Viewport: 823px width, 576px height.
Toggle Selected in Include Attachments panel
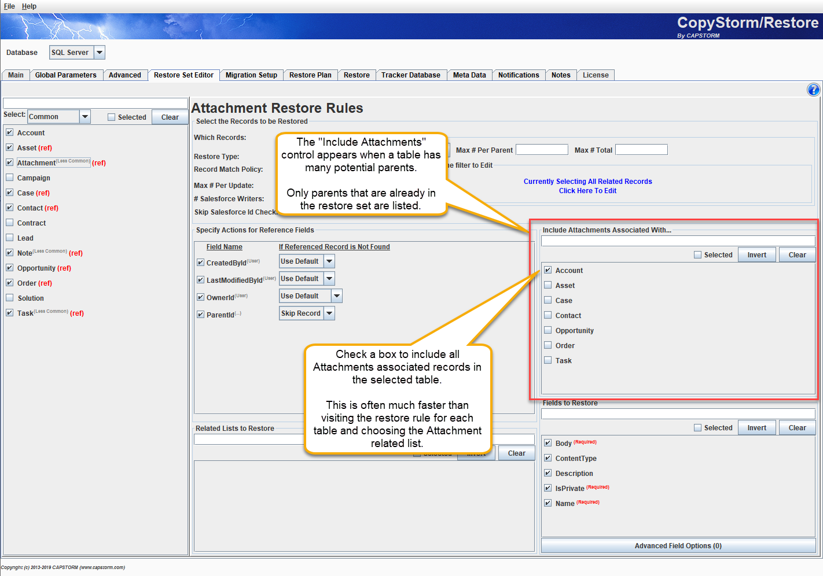[x=698, y=255]
